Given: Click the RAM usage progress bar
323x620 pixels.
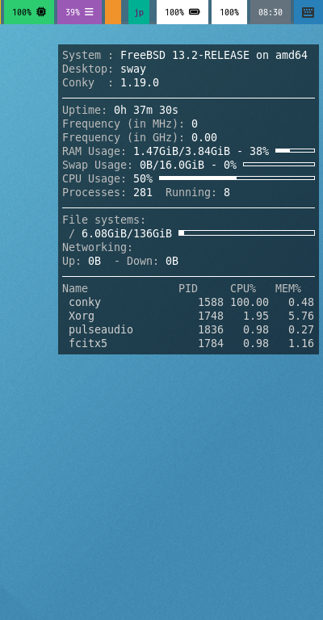Looking at the screenshot, I should click(x=295, y=151).
